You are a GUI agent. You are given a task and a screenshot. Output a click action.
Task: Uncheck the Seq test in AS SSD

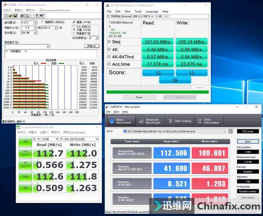pyautogui.click(x=109, y=41)
